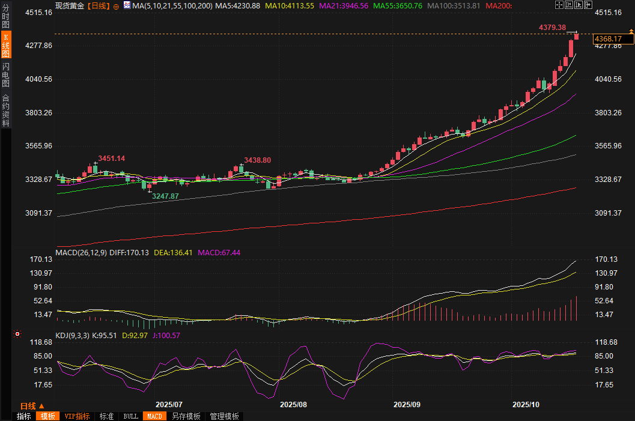Click the chart playback icon

(579, 5)
